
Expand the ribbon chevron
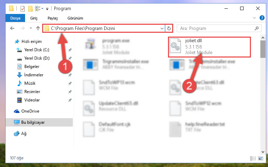(254, 18)
